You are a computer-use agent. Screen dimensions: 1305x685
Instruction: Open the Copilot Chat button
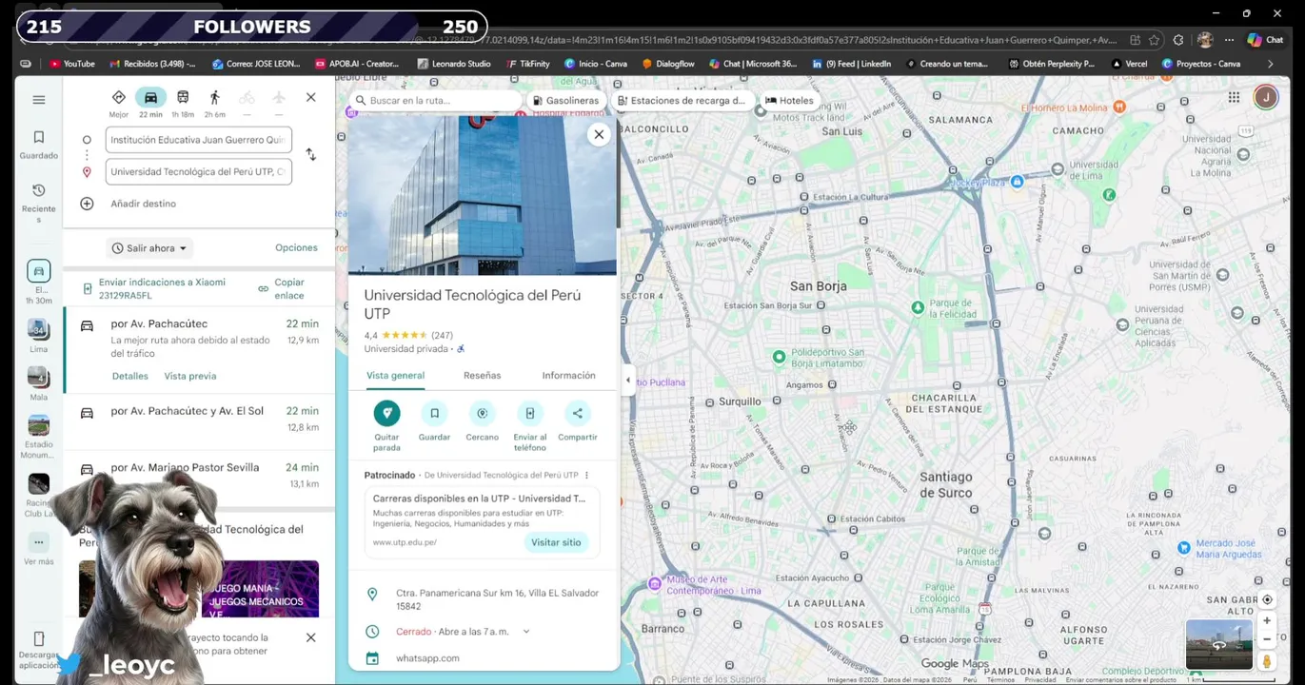tap(1266, 40)
